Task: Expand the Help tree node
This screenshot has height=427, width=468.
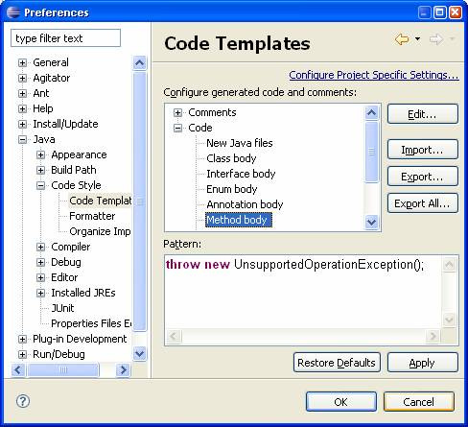Action: point(22,108)
